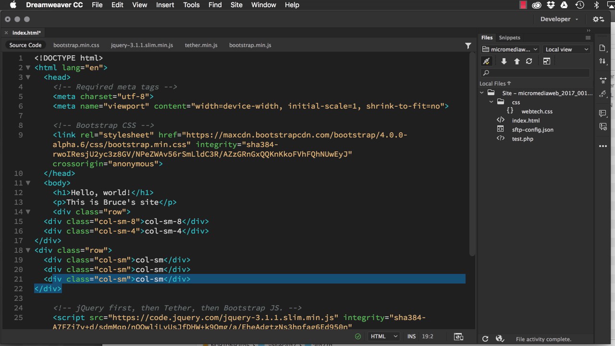Open the related files filter funnel
The width and height of the screenshot is (615, 346).
point(468,45)
